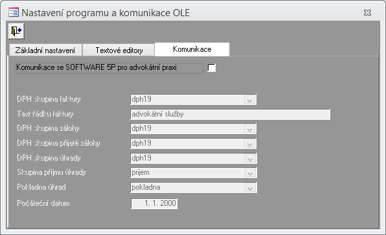Open DPH skupina zálohy dropdown arrow

(x=250, y=129)
